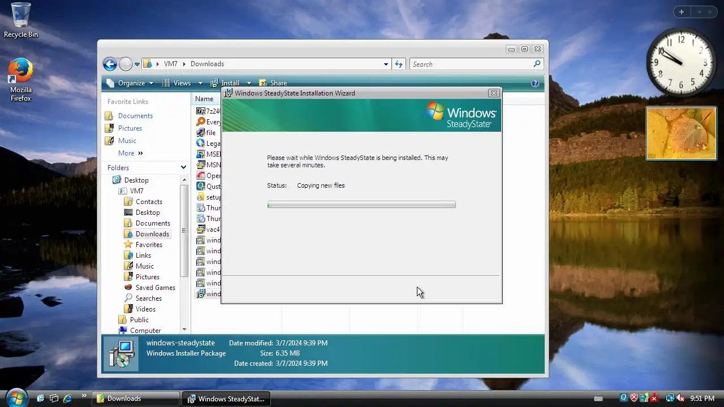724x407 pixels.
Task: Click Windows Security Center red shield tray icon
Action: click(635, 399)
